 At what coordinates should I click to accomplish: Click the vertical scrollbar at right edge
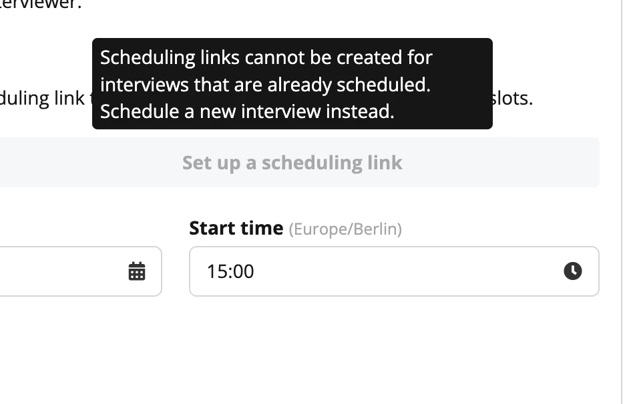coord(622,202)
